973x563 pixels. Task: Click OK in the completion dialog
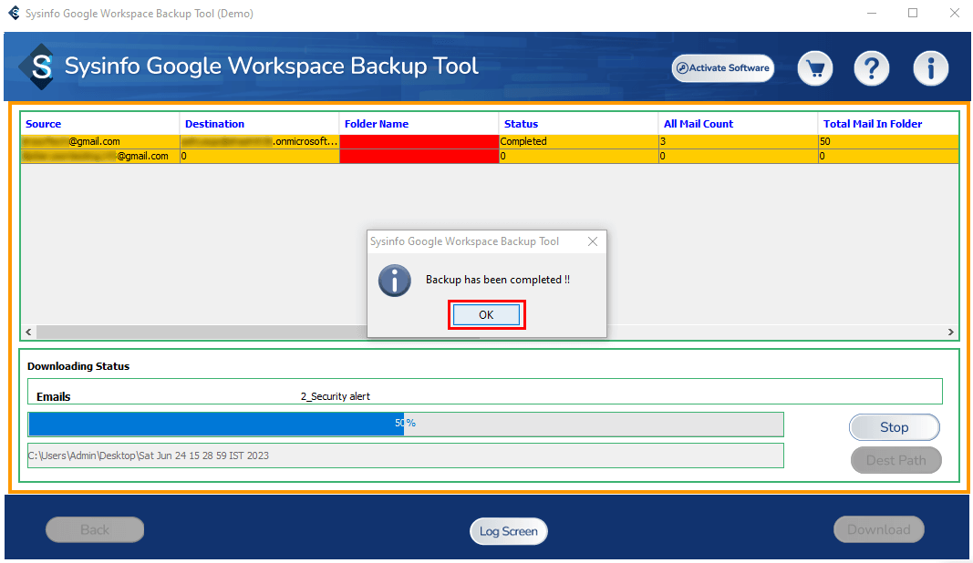(x=486, y=314)
